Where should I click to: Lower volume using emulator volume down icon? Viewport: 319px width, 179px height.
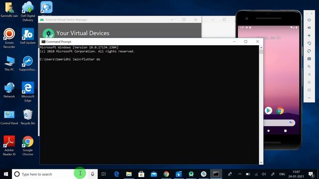[309, 35]
